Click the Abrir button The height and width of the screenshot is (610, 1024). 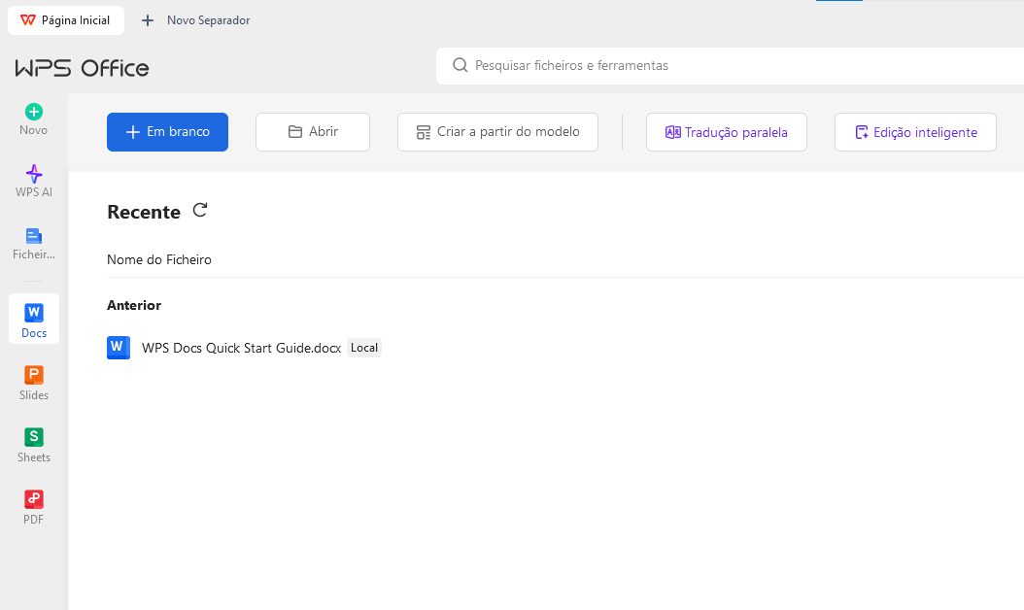coord(312,132)
